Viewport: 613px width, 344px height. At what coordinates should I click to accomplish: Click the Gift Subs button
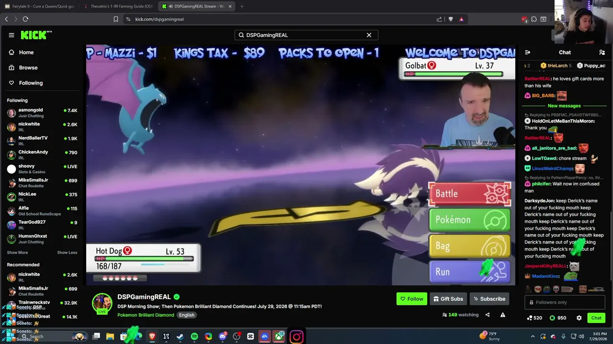click(x=448, y=299)
